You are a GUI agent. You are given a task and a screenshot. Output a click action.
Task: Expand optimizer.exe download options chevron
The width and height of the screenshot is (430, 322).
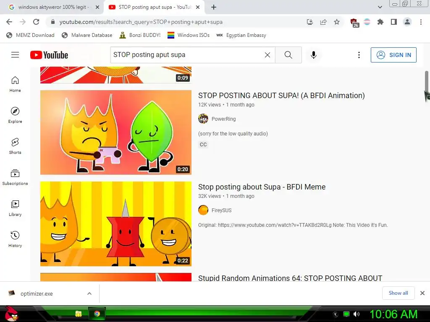[x=89, y=293]
